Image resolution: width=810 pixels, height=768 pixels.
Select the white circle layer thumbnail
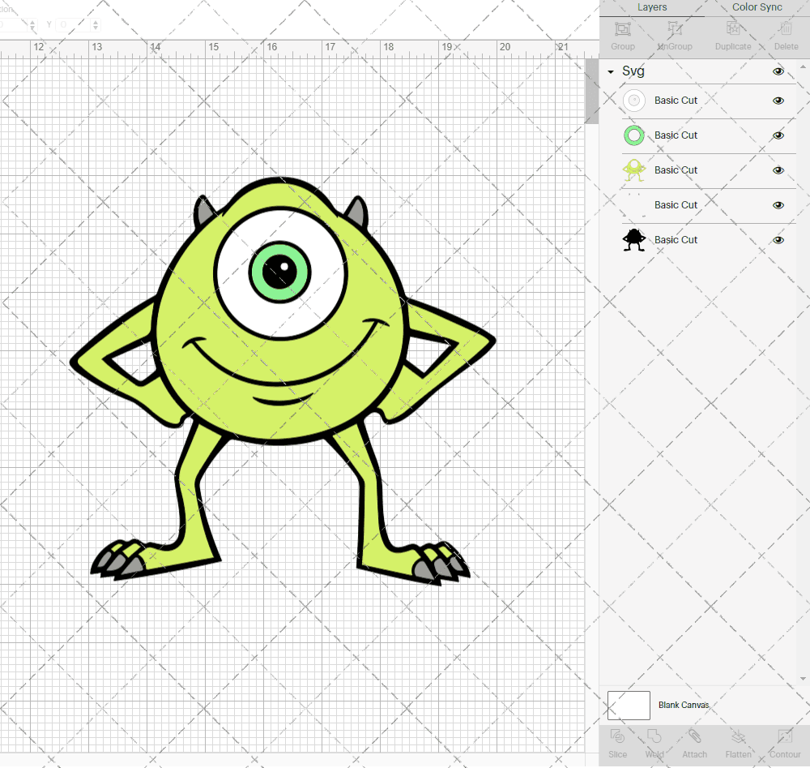(634, 101)
